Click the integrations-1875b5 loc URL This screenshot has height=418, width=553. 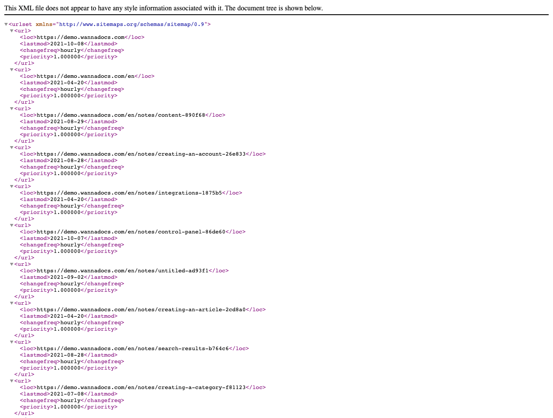(129, 193)
